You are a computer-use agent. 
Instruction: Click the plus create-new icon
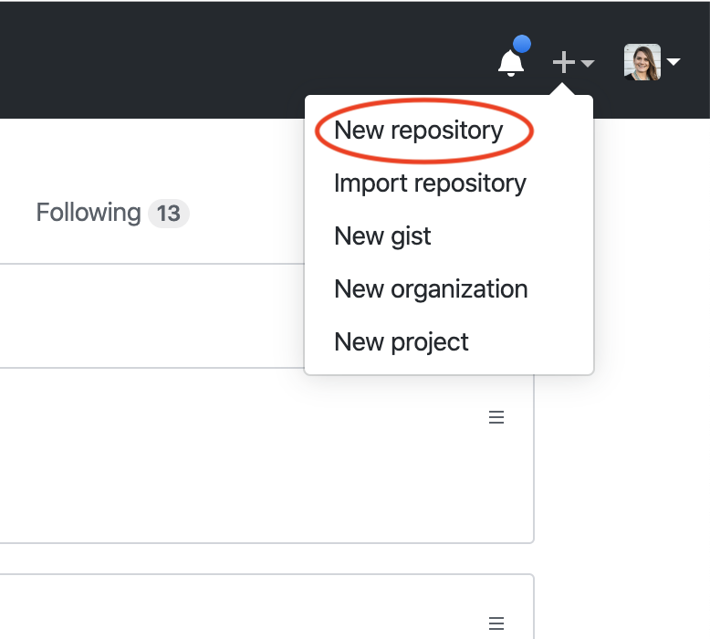[564, 62]
